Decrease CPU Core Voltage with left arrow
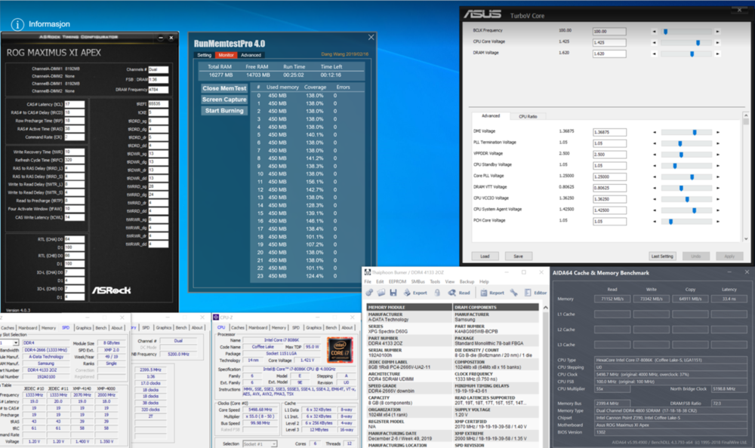The width and height of the screenshot is (755, 448). 654,42
